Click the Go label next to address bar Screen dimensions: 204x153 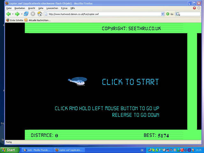[172, 14]
